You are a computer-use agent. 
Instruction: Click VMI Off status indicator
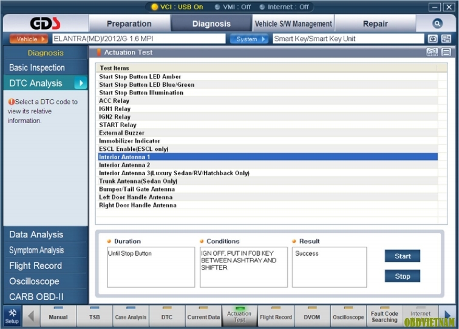coord(233,7)
